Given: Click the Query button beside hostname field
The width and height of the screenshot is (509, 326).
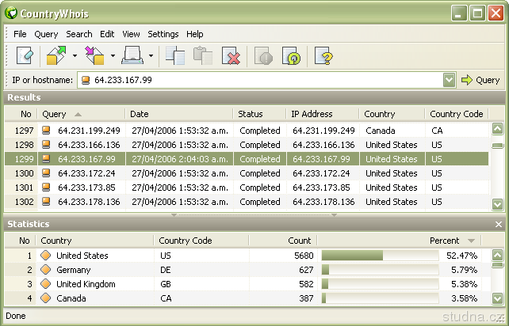Looking at the screenshot, I should tap(480, 80).
